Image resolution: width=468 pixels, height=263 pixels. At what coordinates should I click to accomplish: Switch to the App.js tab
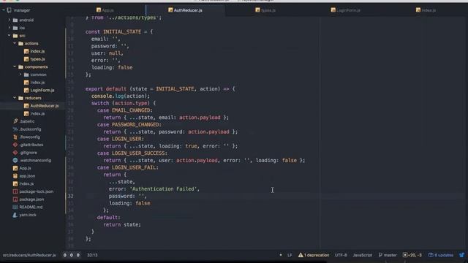point(105,10)
